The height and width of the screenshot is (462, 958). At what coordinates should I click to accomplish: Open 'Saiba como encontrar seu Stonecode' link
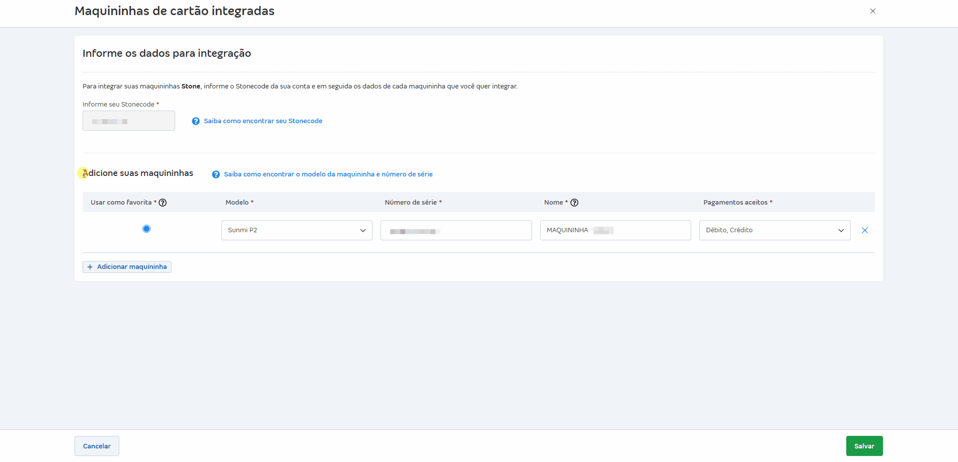click(263, 121)
